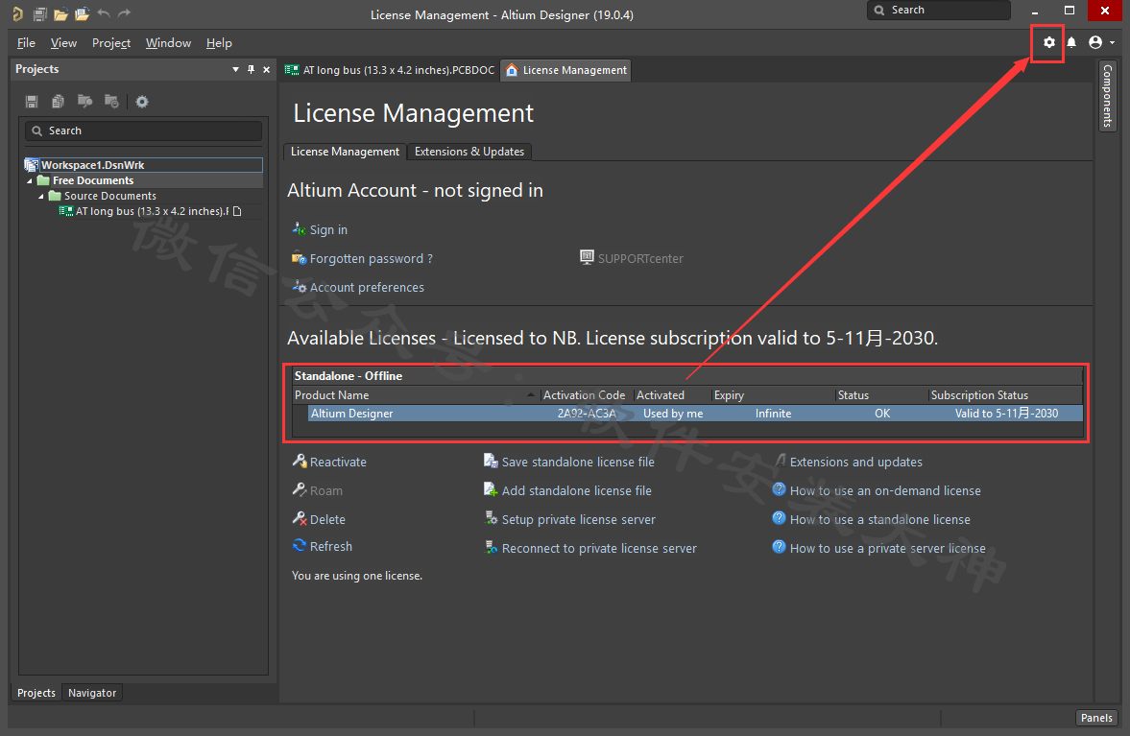Image resolution: width=1130 pixels, height=736 pixels.
Task: Click the Undo arrow icon
Action: pyautogui.click(x=103, y=13)
